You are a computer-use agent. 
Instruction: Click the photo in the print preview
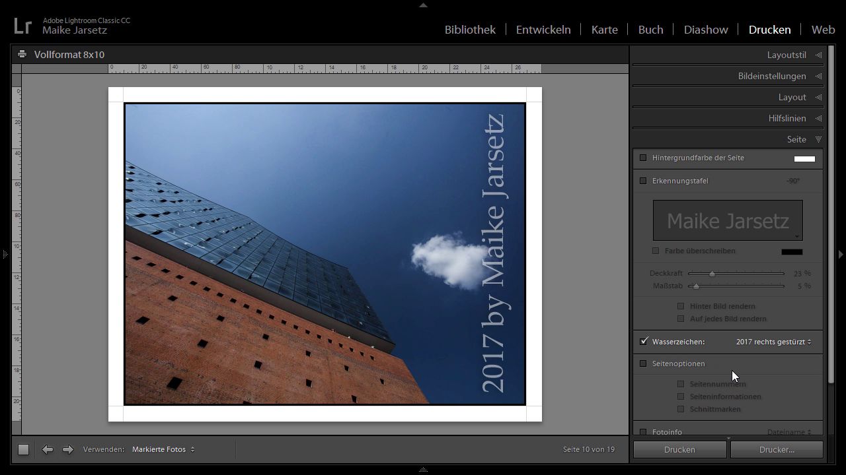point(325,254)
